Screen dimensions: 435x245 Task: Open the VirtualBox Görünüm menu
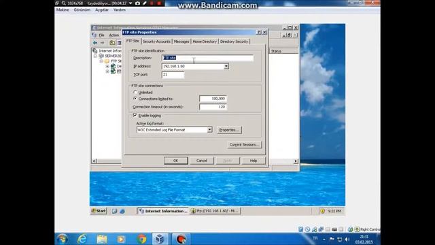pos(82,10)
